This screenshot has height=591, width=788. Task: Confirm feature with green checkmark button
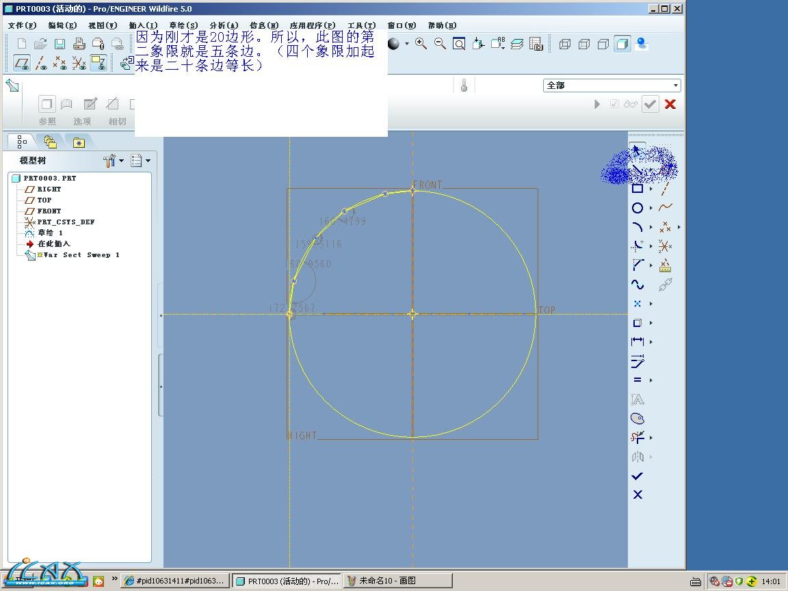point(650,104)
